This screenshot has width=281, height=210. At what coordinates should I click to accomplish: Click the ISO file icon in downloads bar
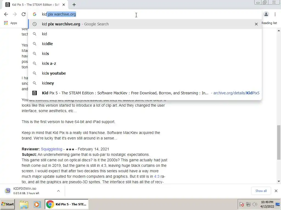(8, 191)
